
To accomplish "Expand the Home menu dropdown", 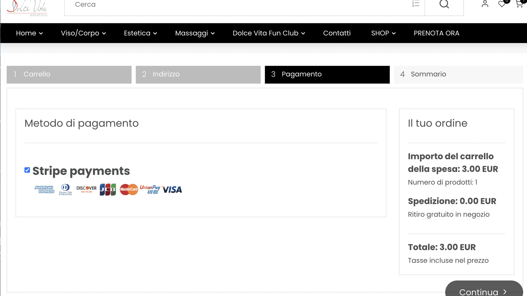I will click(x=29, y=33).
